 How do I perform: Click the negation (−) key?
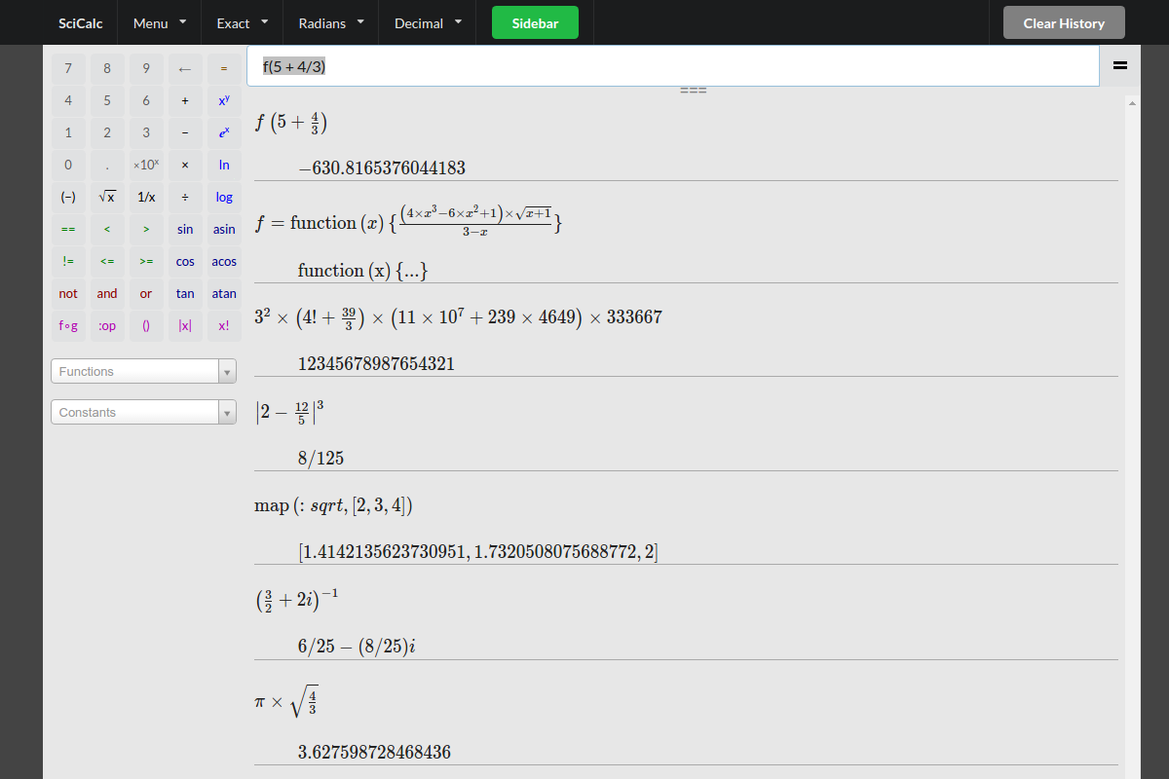[x=68, y=198]
